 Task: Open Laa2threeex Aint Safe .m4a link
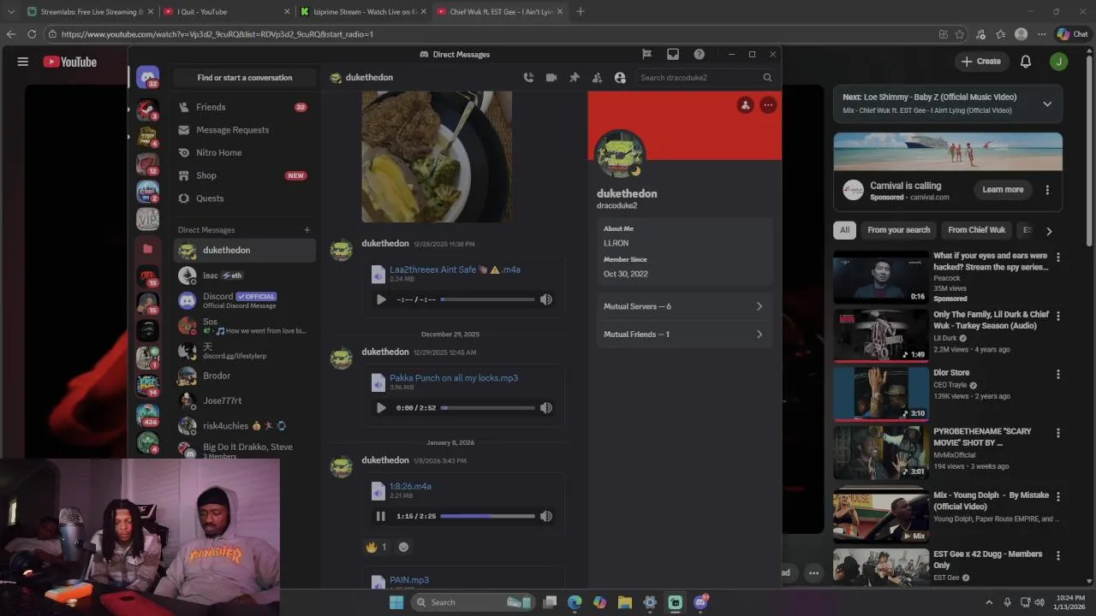(x=455, y=269)
